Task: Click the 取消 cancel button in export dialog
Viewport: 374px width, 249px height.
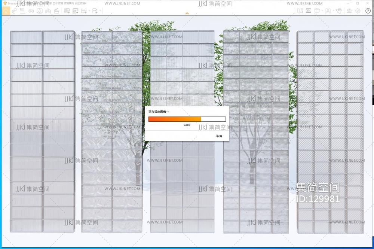Action: 219,136
